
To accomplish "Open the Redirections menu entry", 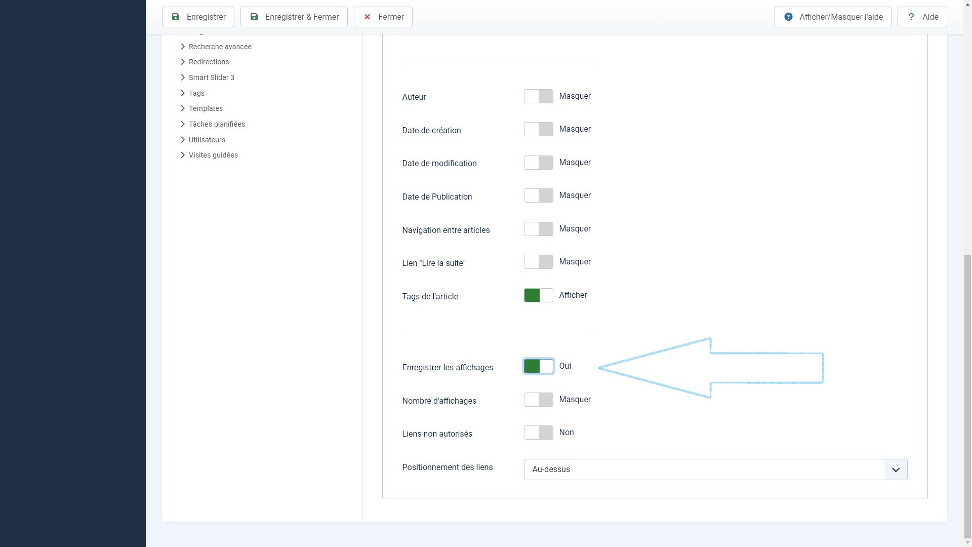I will (x=209, y=62).
